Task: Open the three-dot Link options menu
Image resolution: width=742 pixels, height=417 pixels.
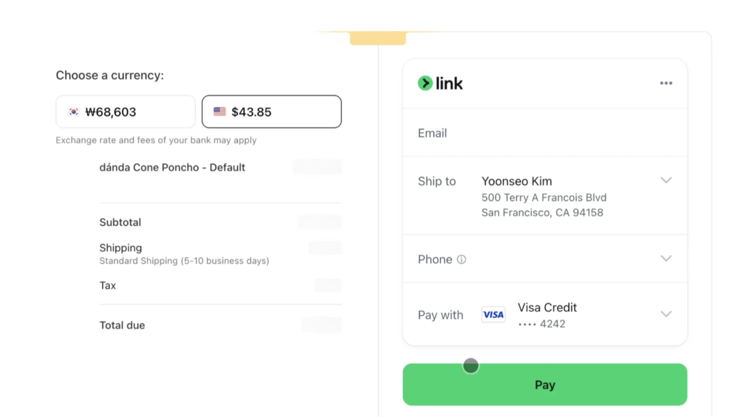Action: tap(666, 83)
